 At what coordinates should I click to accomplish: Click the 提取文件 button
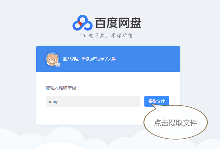(157, 101)
